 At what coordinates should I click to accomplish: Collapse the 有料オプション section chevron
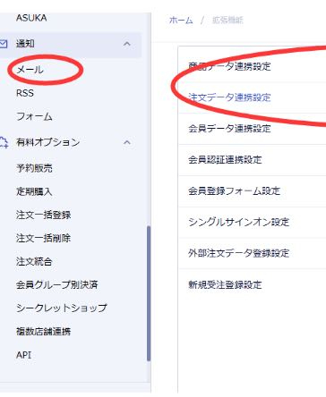click(127, 142)
